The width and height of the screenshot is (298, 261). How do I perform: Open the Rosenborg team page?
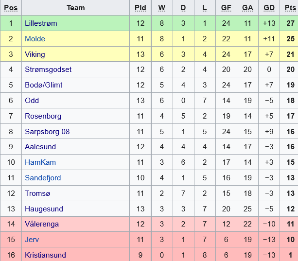point(42,116)
